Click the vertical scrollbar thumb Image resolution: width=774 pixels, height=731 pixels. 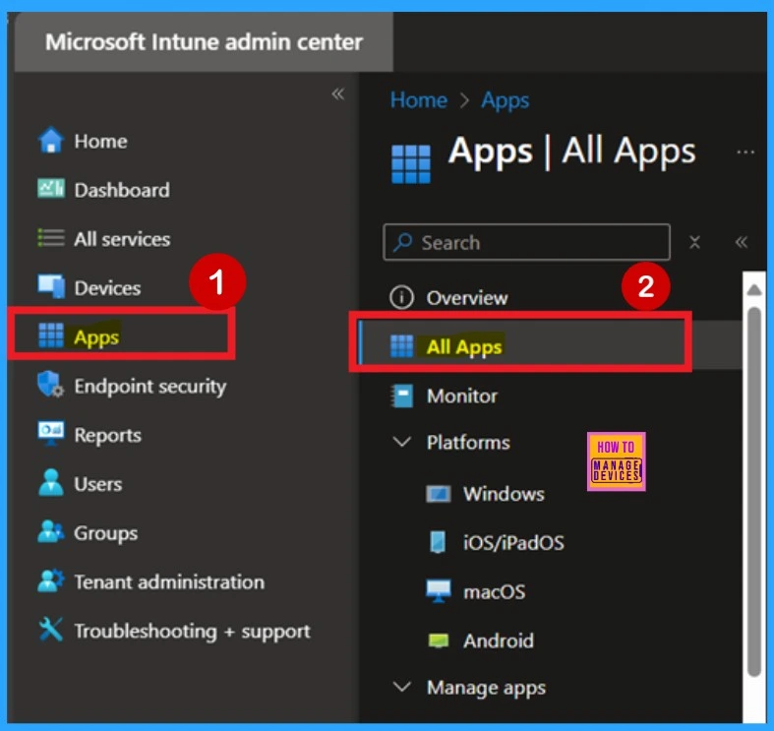(x=753, y=492)
